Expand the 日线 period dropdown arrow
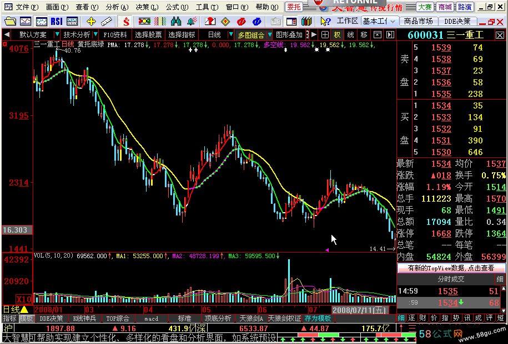 (230, 34)
